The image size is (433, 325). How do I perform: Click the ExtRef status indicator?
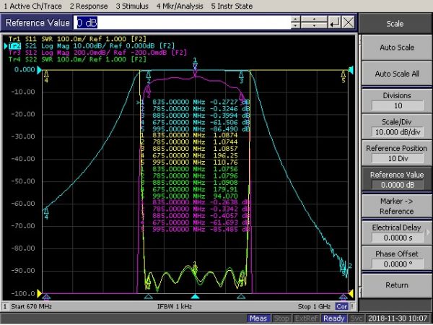click(x=306, y=318)
